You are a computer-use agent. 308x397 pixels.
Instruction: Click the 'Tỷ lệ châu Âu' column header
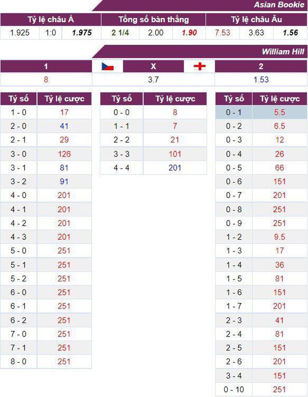pos(257,20)
